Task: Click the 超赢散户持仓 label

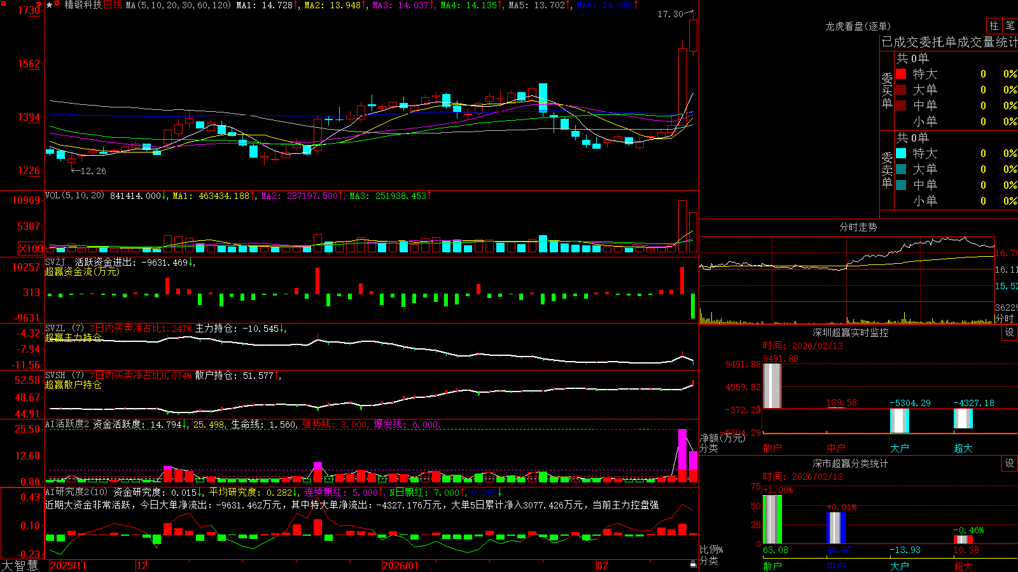Action: click(x=73, y=385)
